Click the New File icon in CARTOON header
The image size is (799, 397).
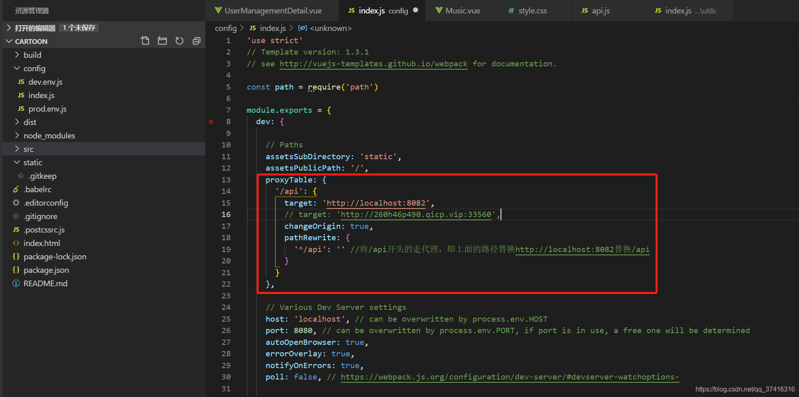click(x=145, y=41)
